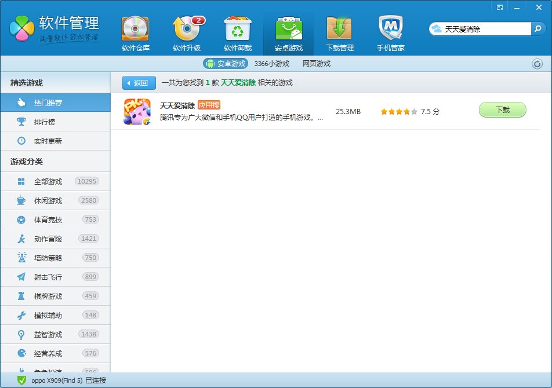The image size is (552, 388).
Task: Open 软件升级 with update badge
Action: [187, 29]
